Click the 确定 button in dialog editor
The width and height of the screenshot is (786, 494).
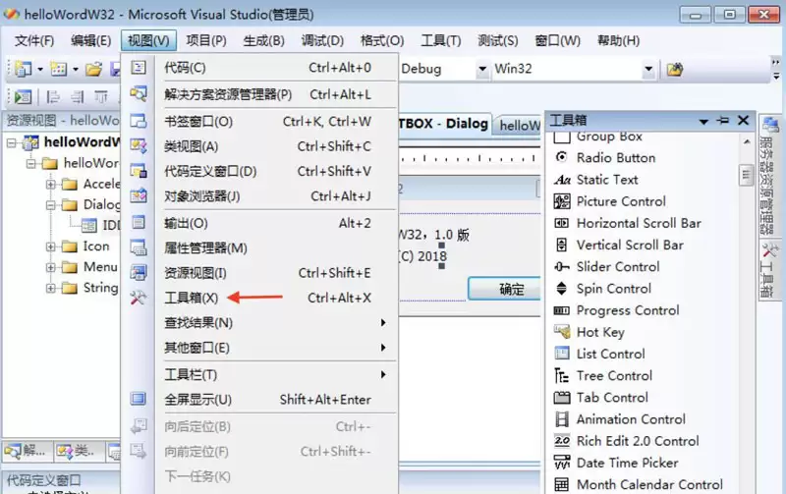[505, 289]
